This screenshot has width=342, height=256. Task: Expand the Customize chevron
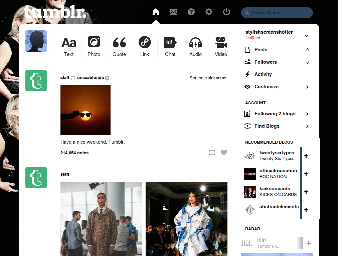click(307, 87)
